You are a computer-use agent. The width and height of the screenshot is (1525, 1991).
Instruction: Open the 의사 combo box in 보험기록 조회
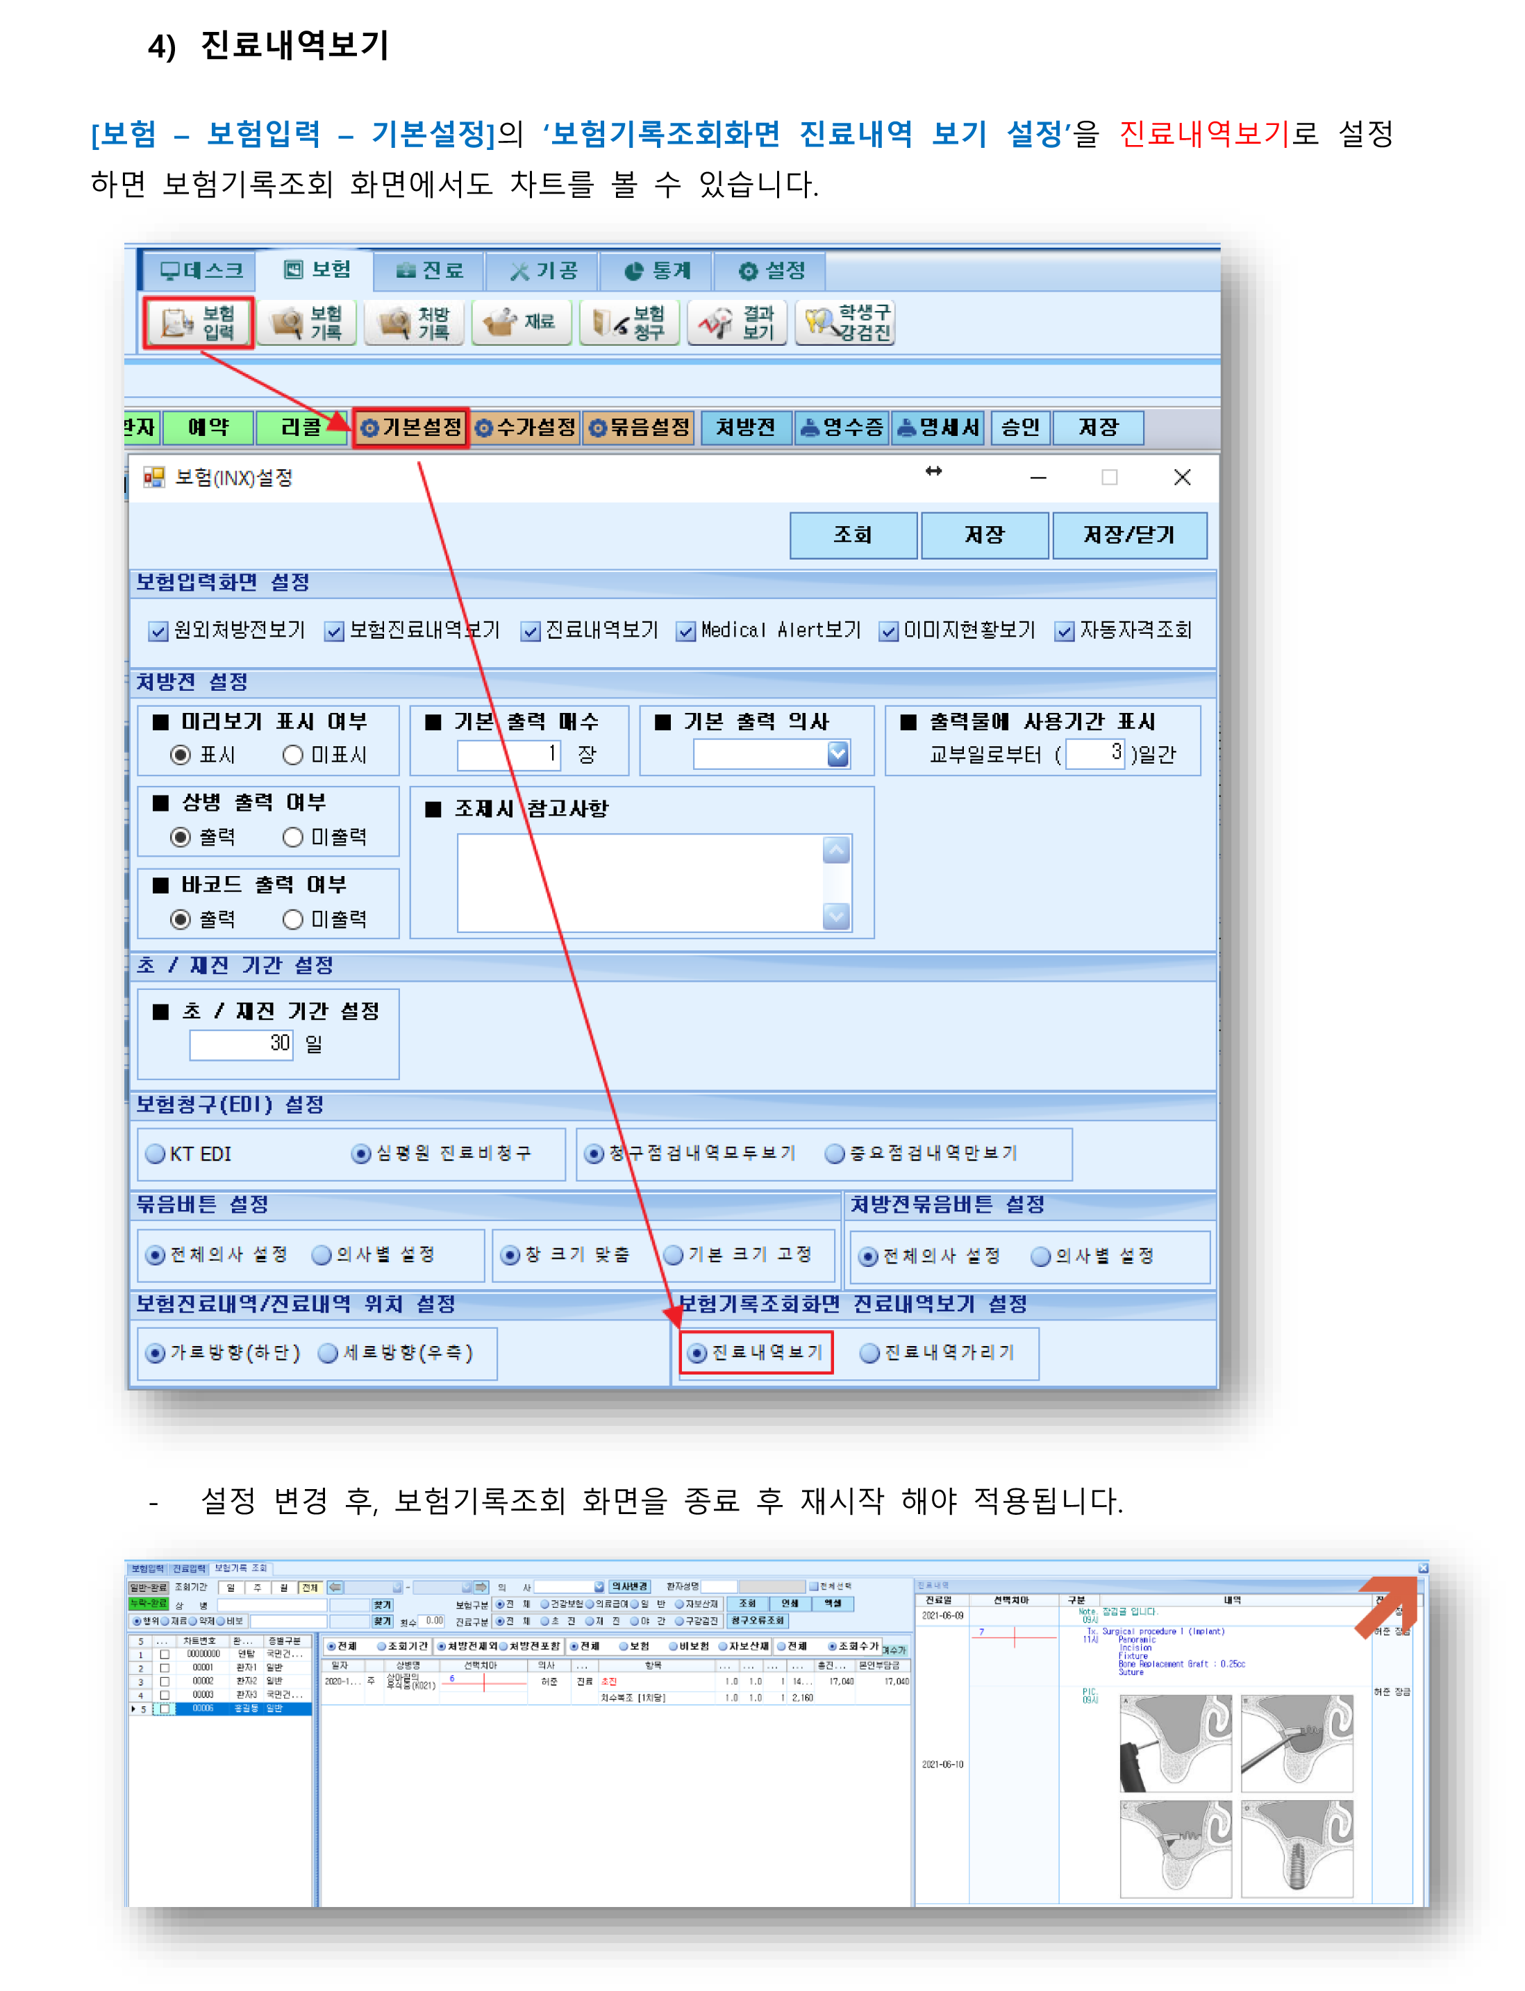tap(599, 1587)
